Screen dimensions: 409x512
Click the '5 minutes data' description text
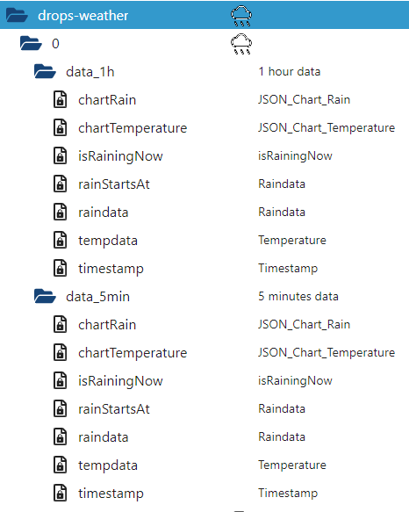point(298,296)
